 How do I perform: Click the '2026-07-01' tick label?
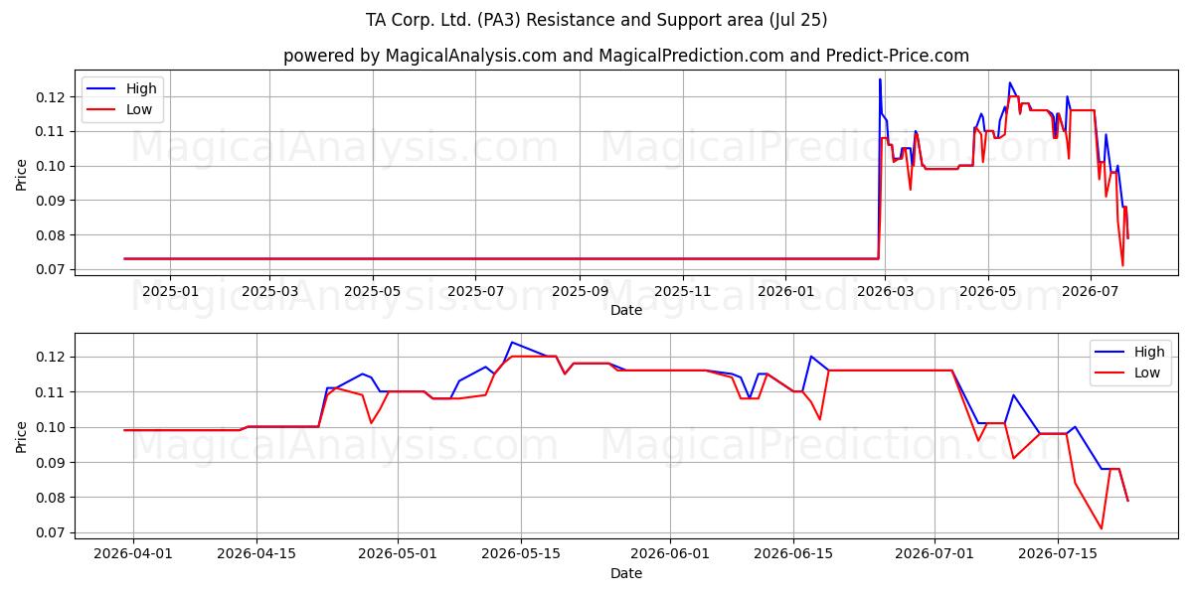point(935,554)
